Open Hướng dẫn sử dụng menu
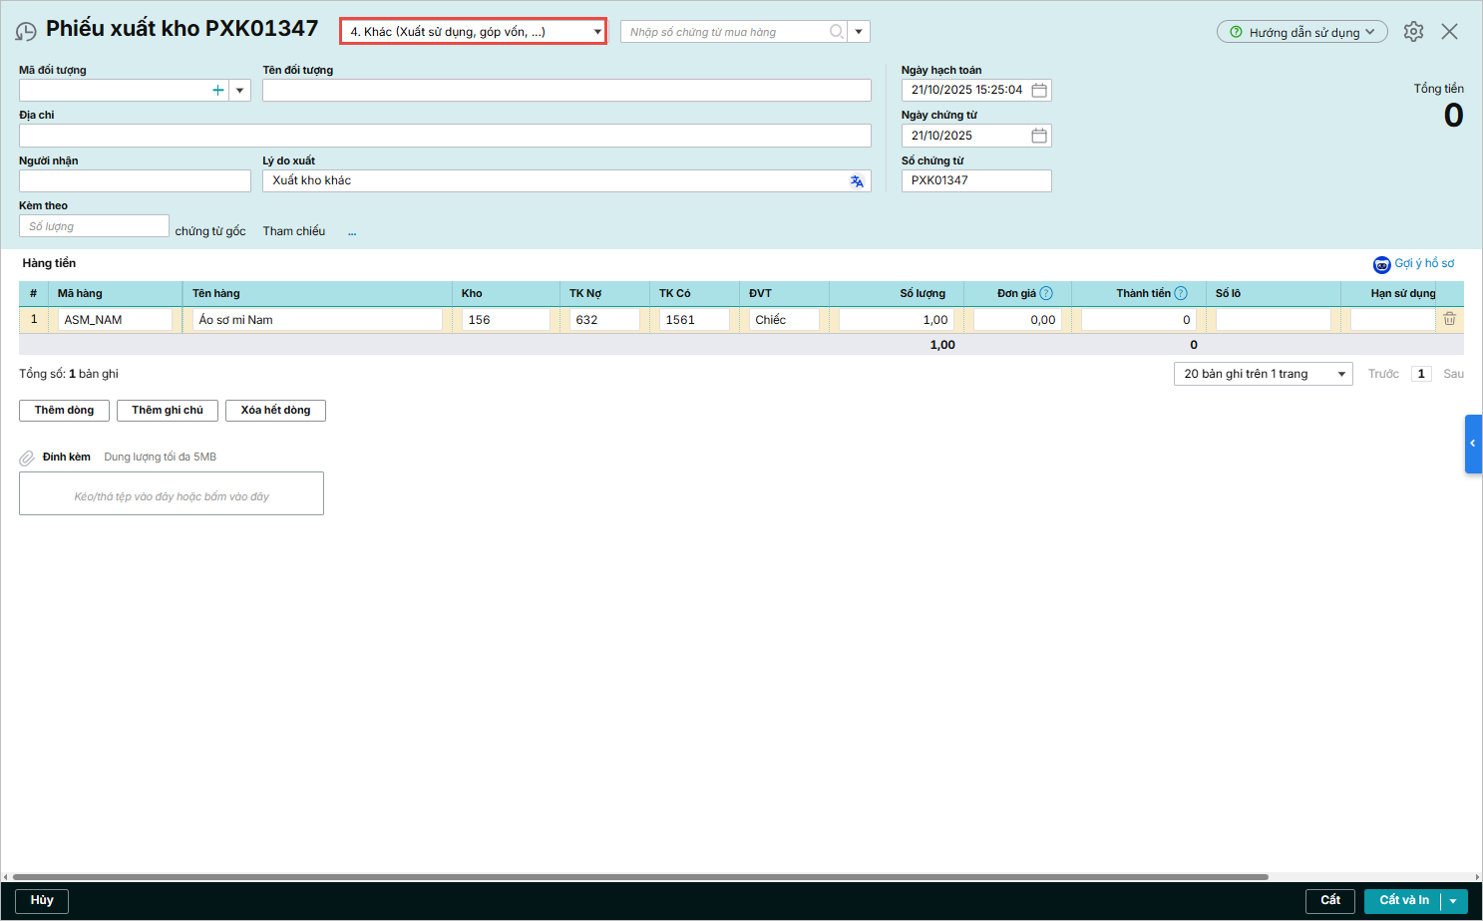 tap(1301, 32)
